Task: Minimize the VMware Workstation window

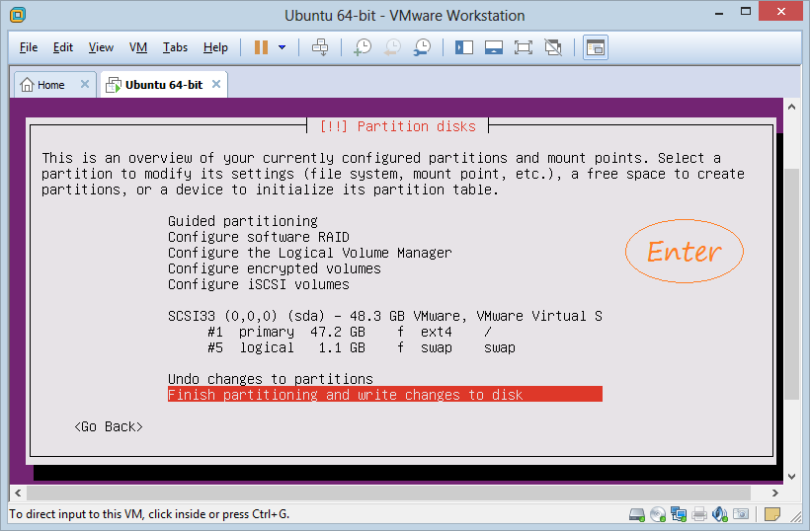Action: [719, 13]
